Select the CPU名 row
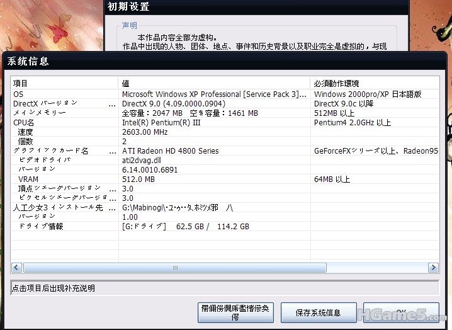Image resolution: width=452 pixels, height=330 pixels. click(x=225, y=123)
